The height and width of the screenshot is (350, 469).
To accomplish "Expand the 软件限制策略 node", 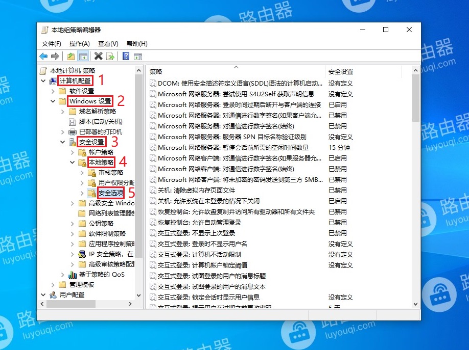I will coord(73,234).
